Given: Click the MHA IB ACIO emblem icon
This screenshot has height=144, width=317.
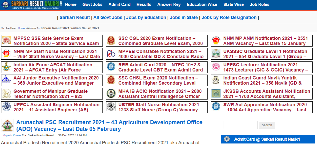Looking at the screenshot, I should point(111,94).
